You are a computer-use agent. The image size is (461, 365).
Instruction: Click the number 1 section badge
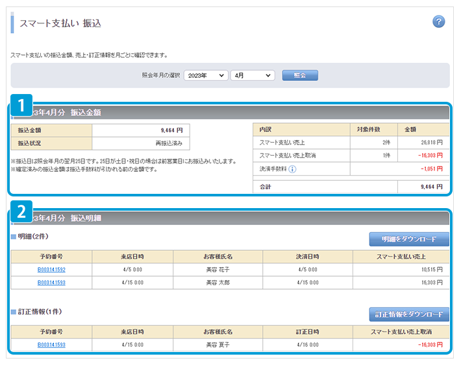tap(21, 106)
